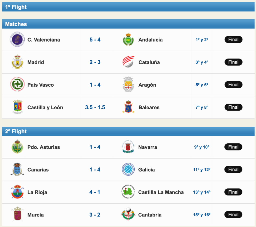Click the Galicia blue circular logo
256x227 pixels.
(128, 169)
